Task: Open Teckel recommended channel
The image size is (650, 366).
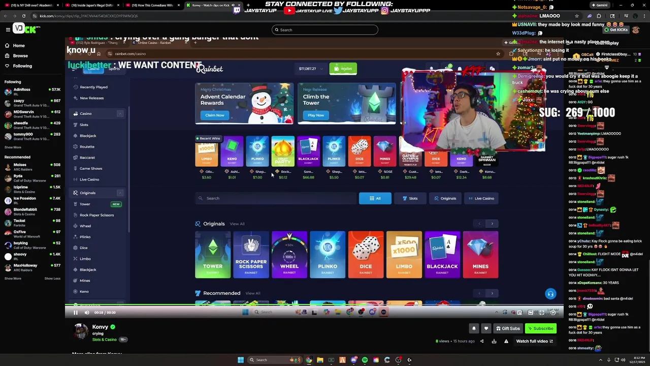Action: (32, 223)
